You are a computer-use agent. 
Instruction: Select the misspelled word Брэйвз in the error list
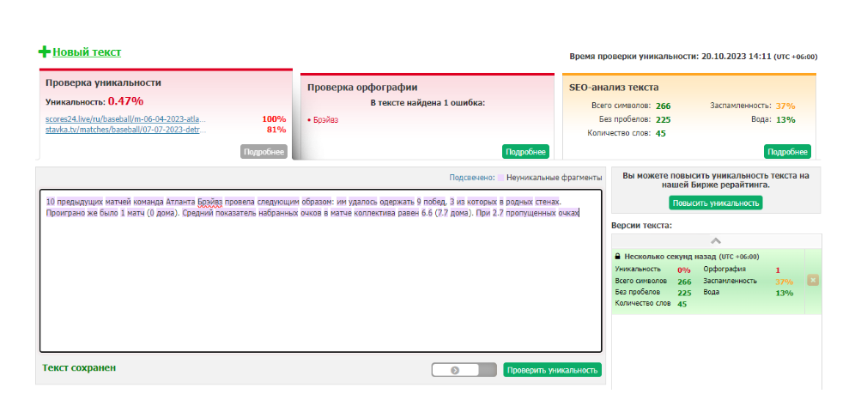[x=325, y=119]
